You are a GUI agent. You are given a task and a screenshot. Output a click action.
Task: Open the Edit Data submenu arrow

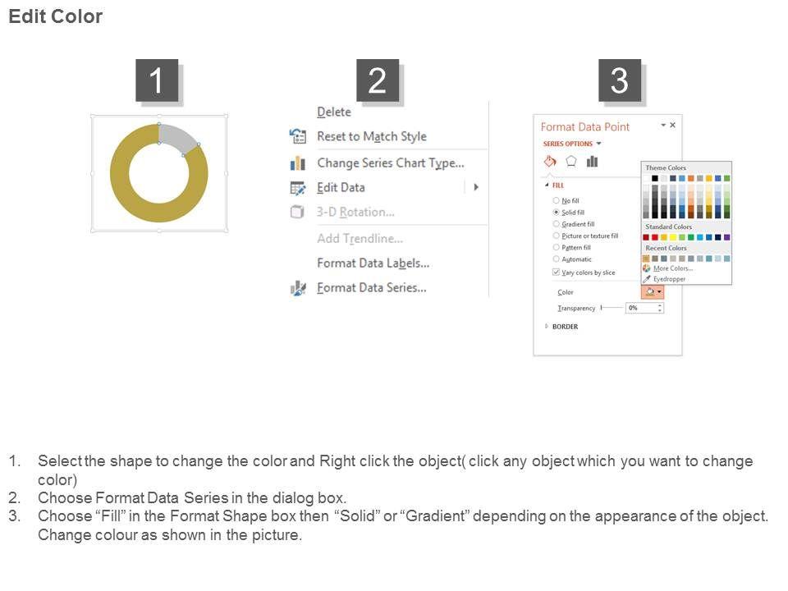[x=476, y=187]
